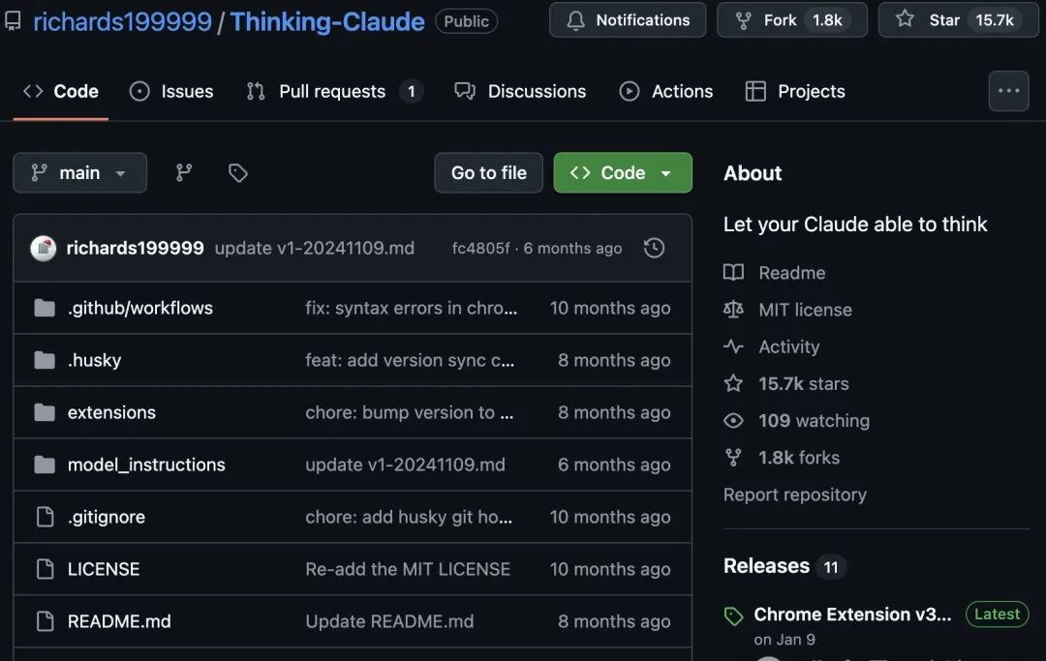Image resolution: width=1046 pixels, height=661 pixels.
Task: Switch to the Code tab
Action: [x=61, y=91]
